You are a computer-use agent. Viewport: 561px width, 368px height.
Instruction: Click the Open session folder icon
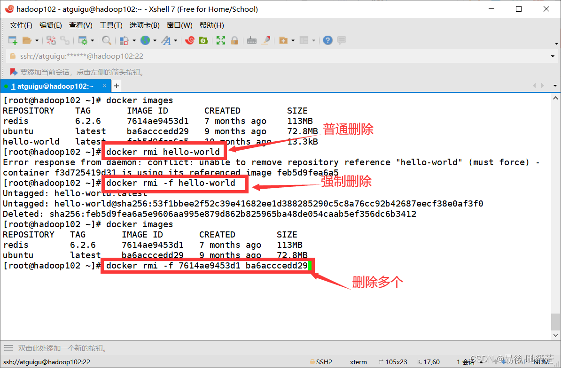pyautogui.click(x=27, y=40)
